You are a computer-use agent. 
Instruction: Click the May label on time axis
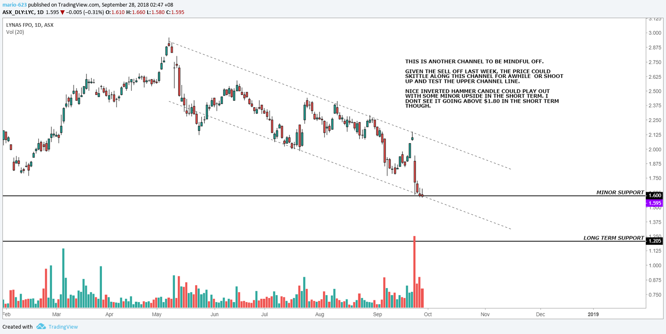(157, 314)
